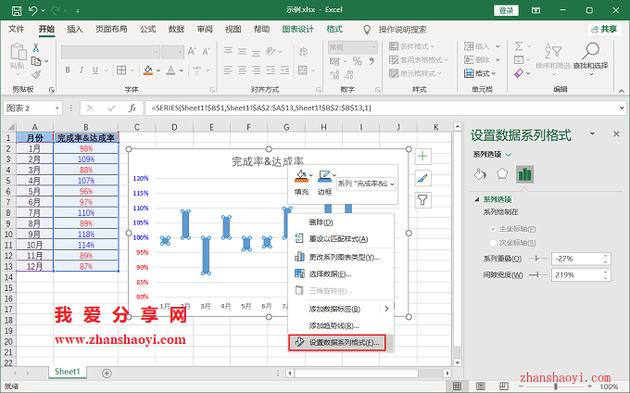The image size is (630, 393).
Task: Choose 设置数据系列格式 from context menu
Action: [337, 343]
